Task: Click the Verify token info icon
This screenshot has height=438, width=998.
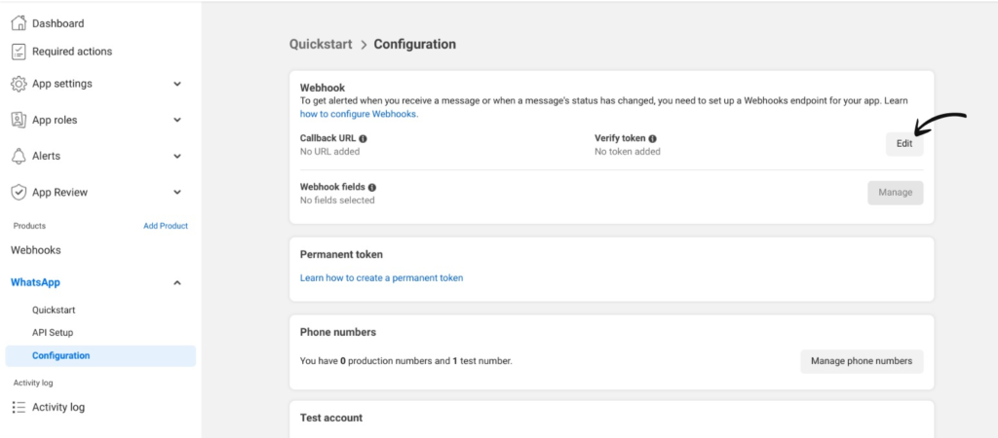Action: (x=652, y=138)
